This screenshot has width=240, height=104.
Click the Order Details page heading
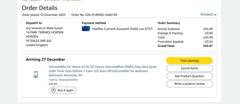pyautogui.click(x=40, y=8)
